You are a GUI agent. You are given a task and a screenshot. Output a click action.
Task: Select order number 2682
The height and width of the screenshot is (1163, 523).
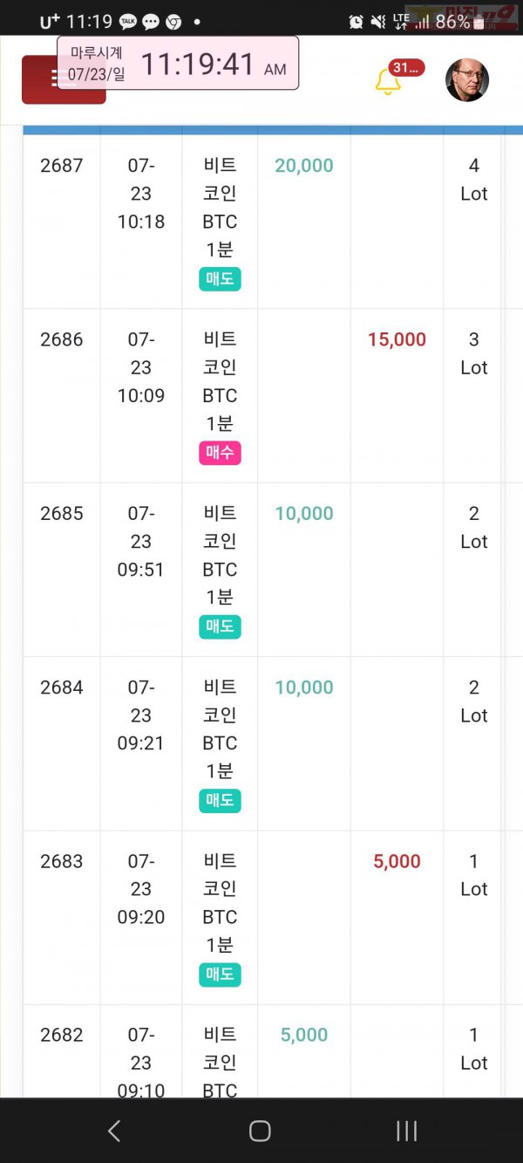(62, 1035)
